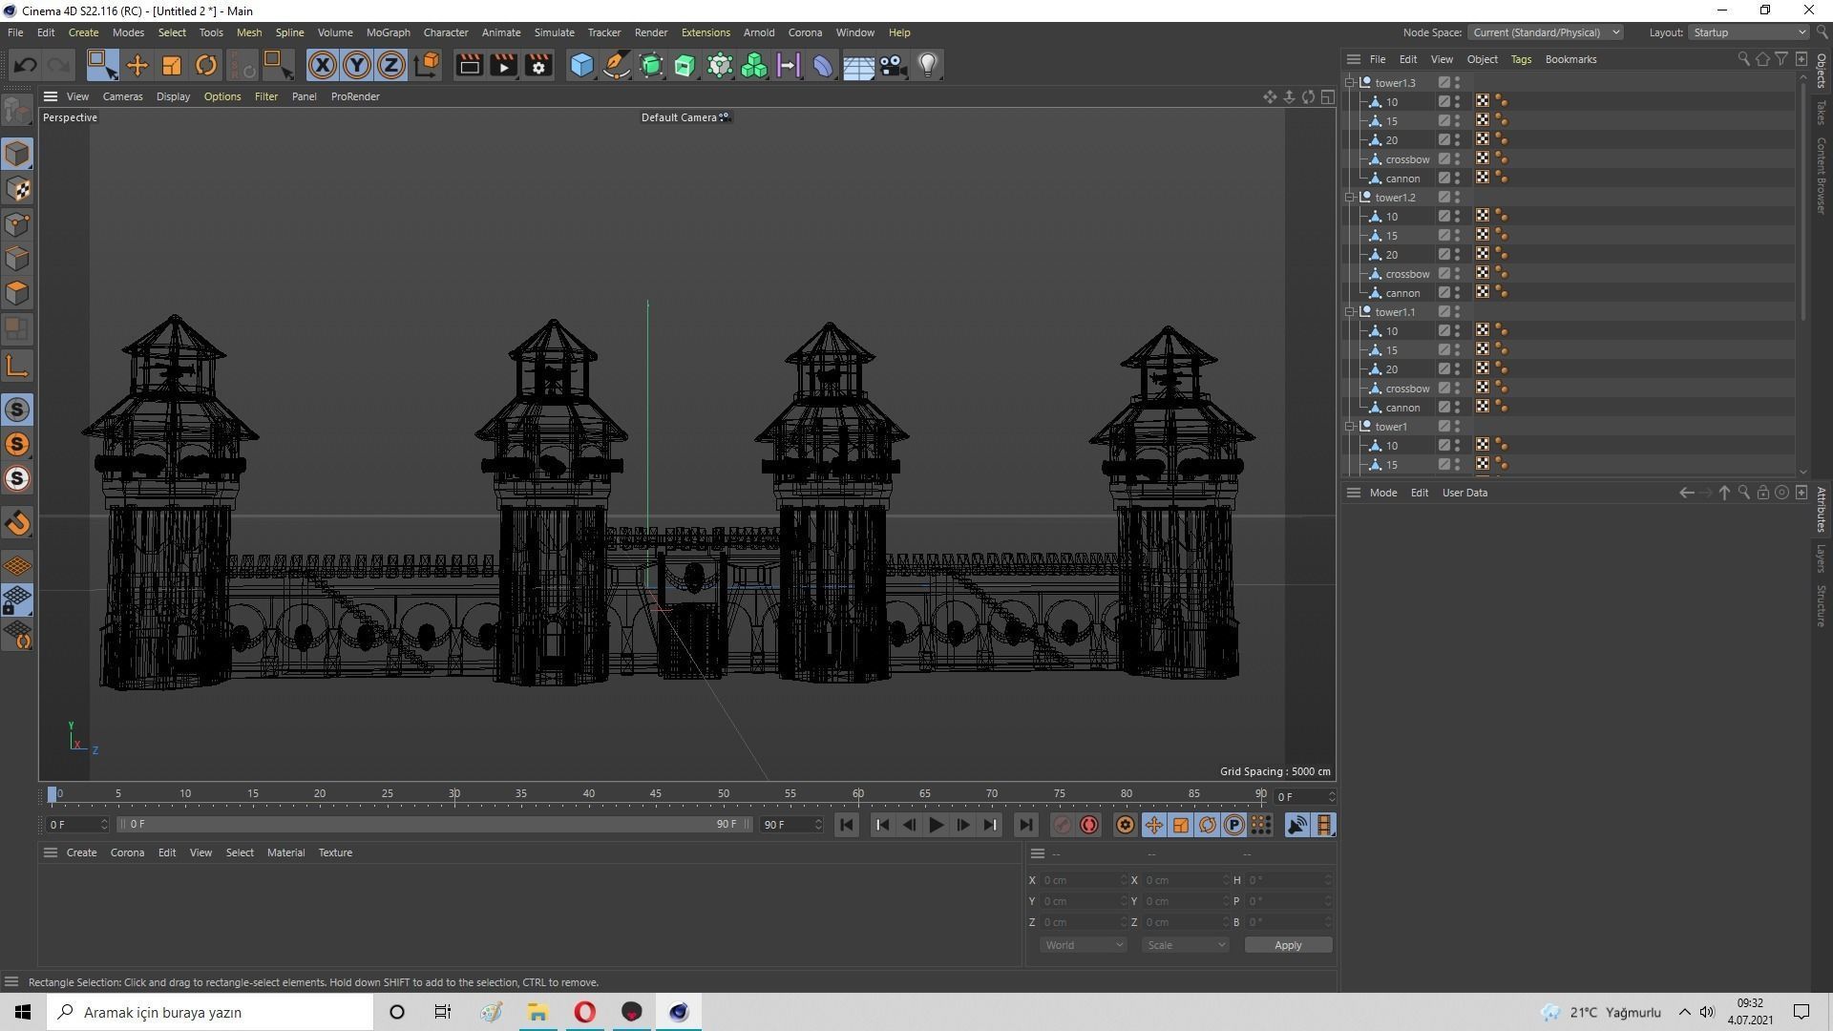Screen dimensions: 1833x1031
Task: Toggle Y axis lock
Action: point(357,65)
